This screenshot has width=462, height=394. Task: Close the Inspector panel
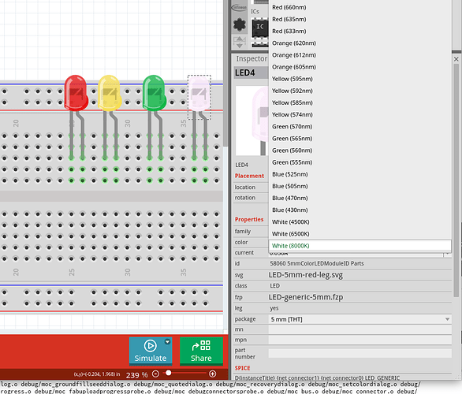coord(456,59)
